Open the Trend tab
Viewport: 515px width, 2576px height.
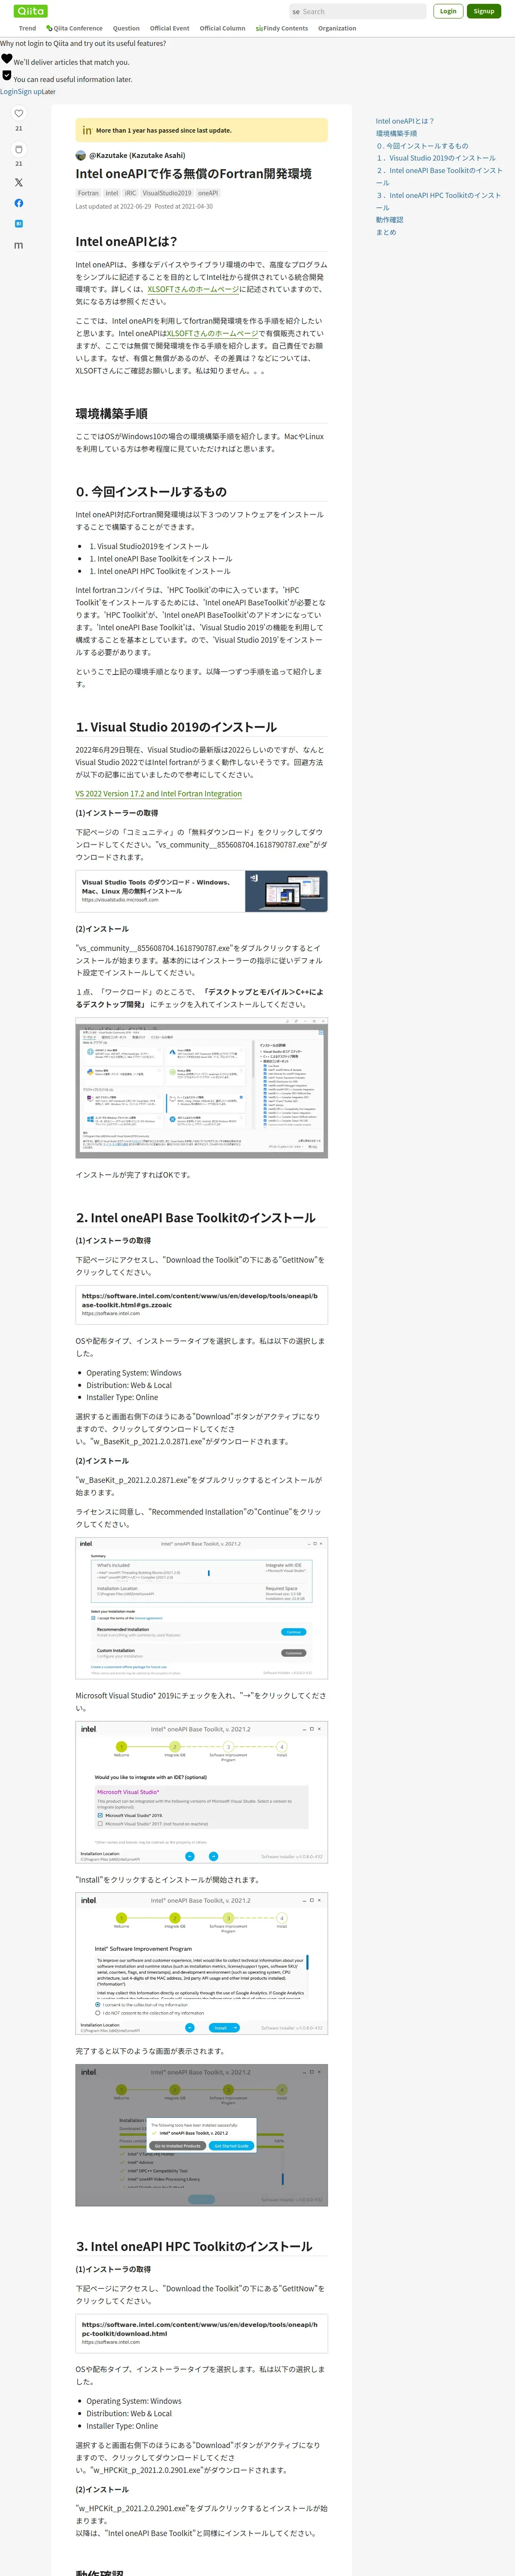(x=27, y=28)
